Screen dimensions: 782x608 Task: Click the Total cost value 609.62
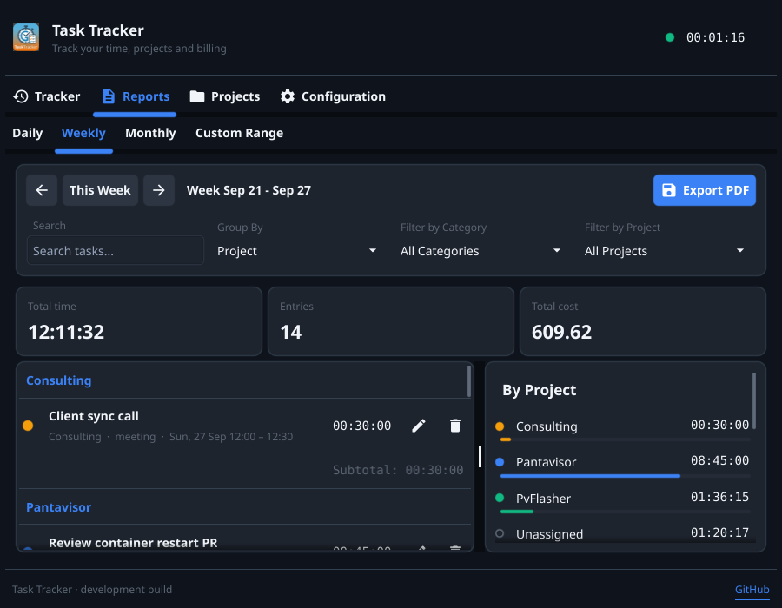point(561,332)
